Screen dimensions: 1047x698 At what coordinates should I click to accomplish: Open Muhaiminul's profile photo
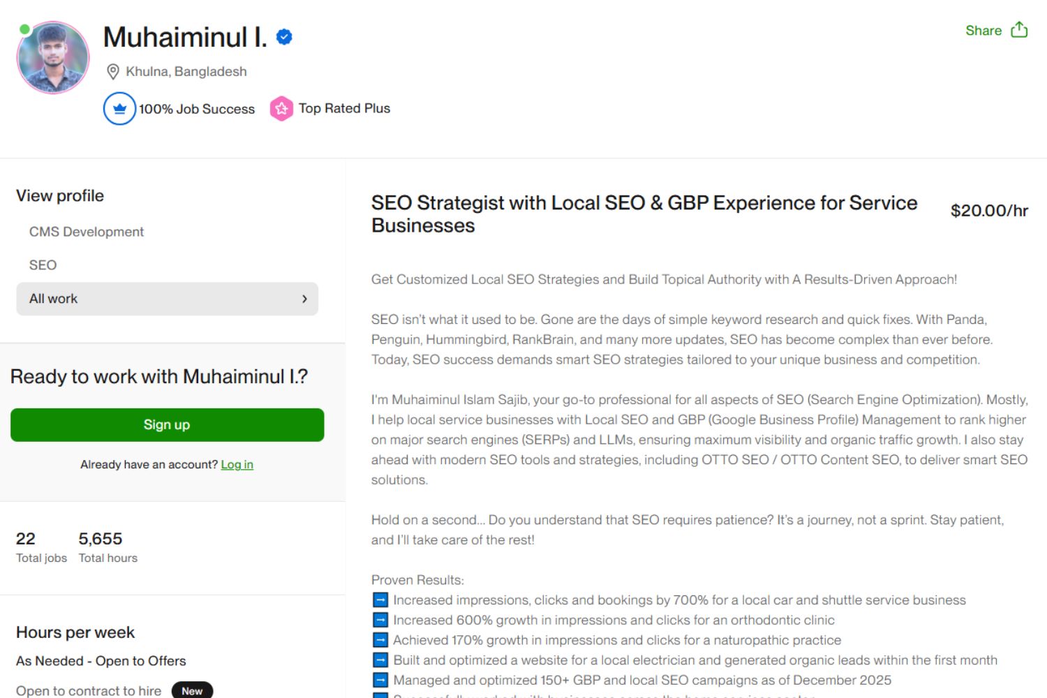(54, 58)
